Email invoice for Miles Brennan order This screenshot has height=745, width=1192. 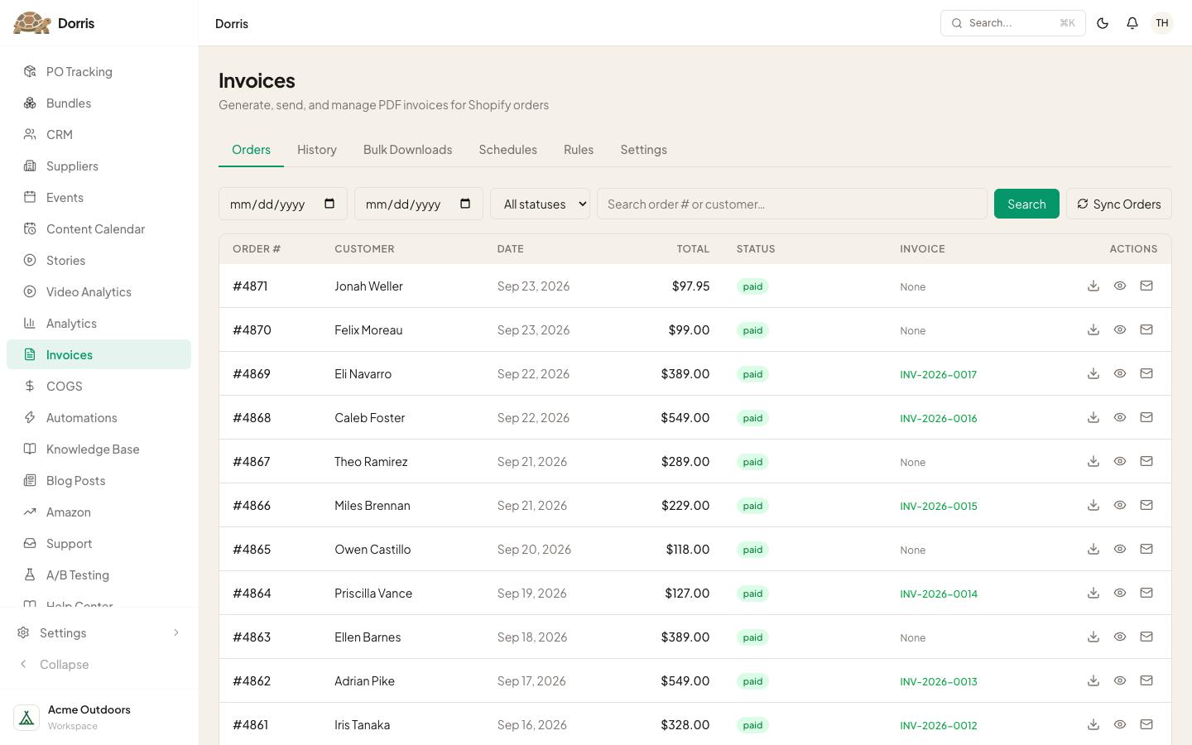[x=1146, y=505]
